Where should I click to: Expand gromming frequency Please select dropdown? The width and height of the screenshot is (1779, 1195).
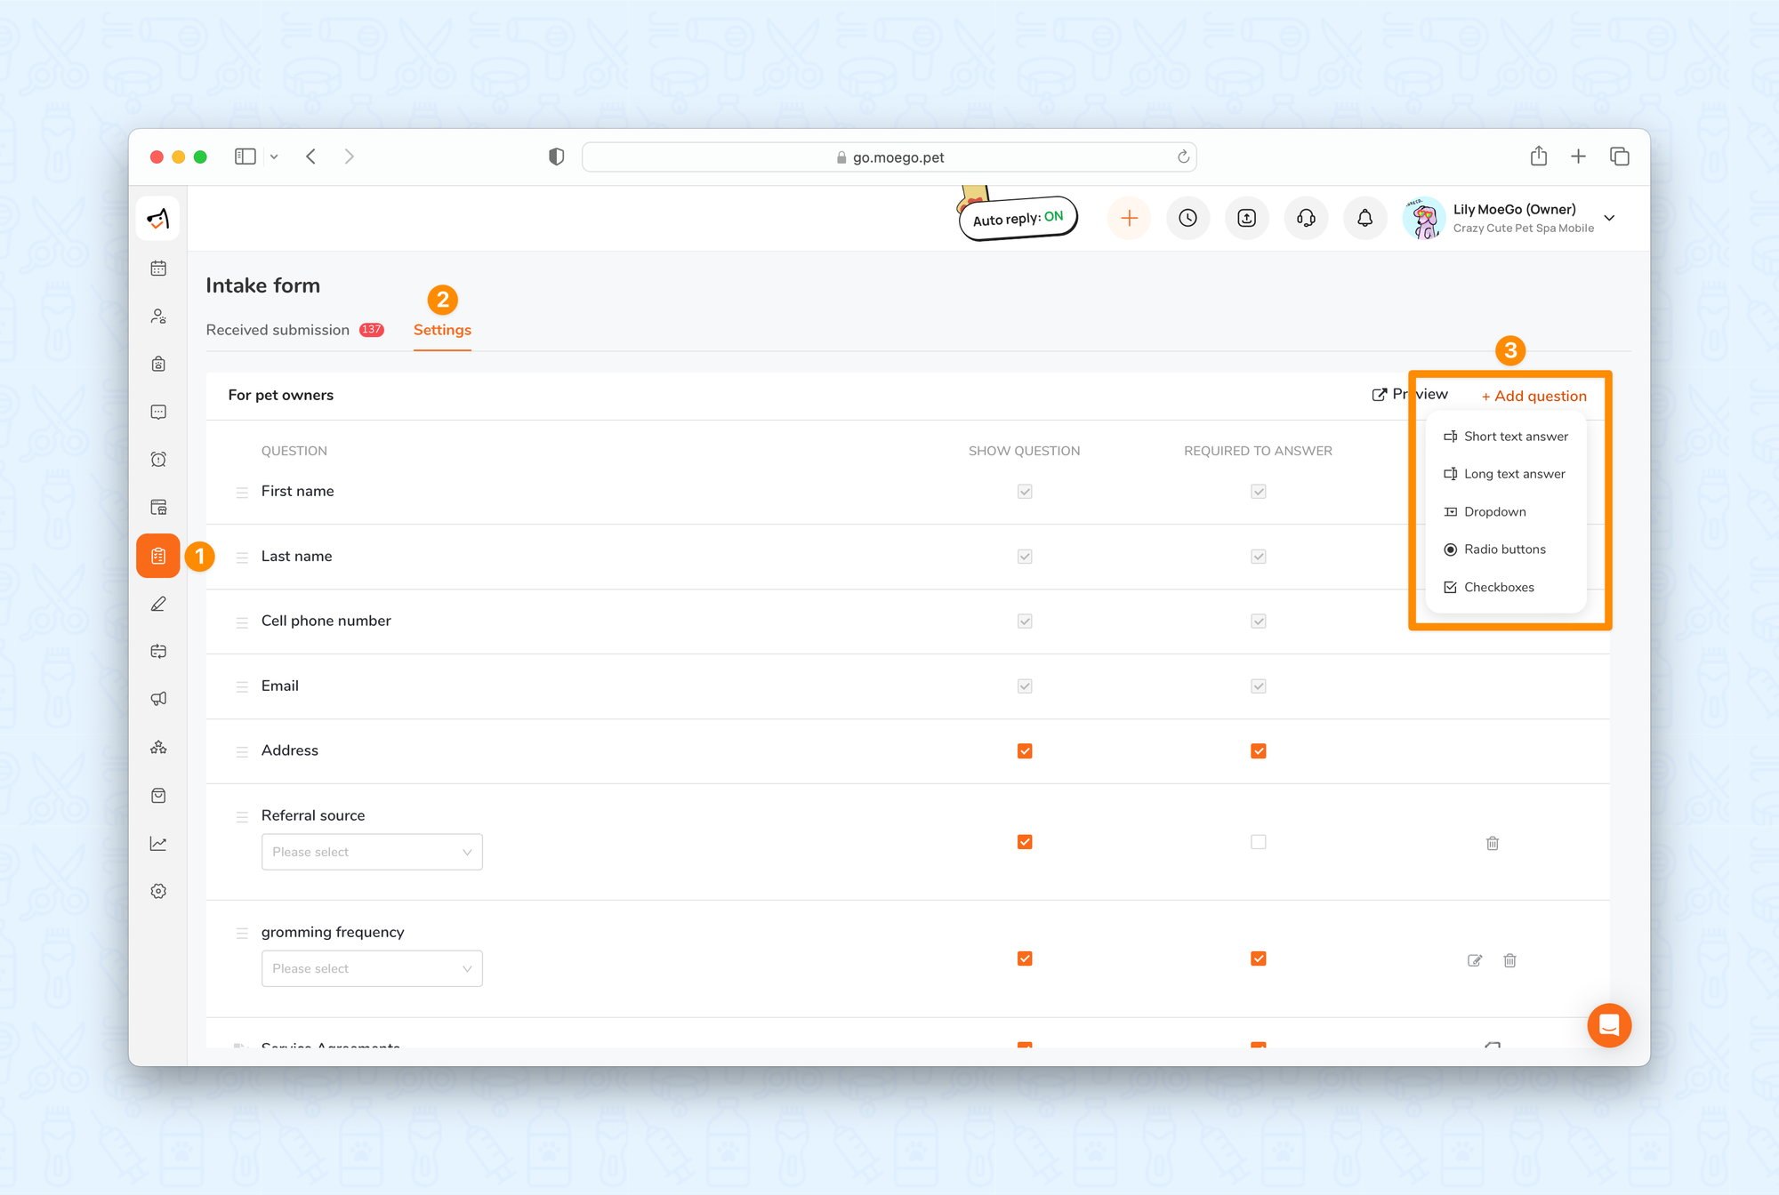(372, 968)
